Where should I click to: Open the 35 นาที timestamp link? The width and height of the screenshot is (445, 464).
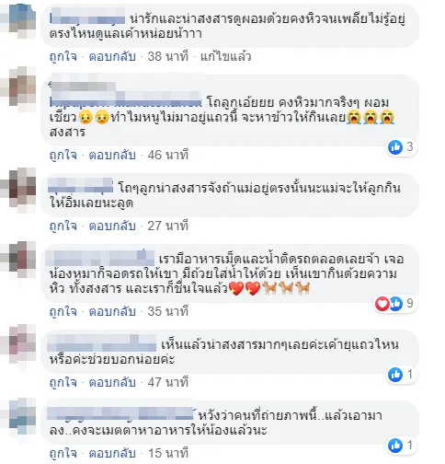click(168, 311)
